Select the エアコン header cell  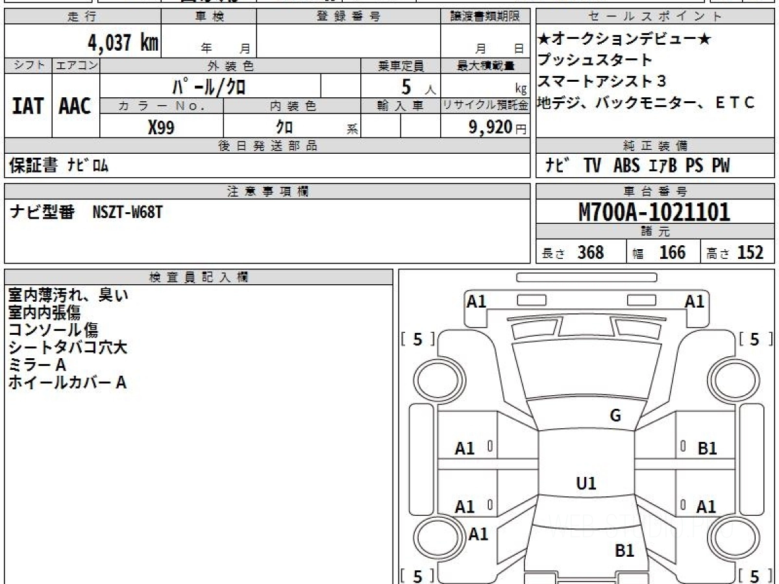pyautogui.click(x=76, y=66)
